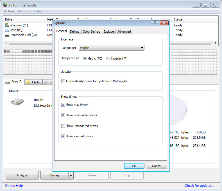Open the Settings menu
This screenshot has width=222, height=191.
tap(24, 11)
